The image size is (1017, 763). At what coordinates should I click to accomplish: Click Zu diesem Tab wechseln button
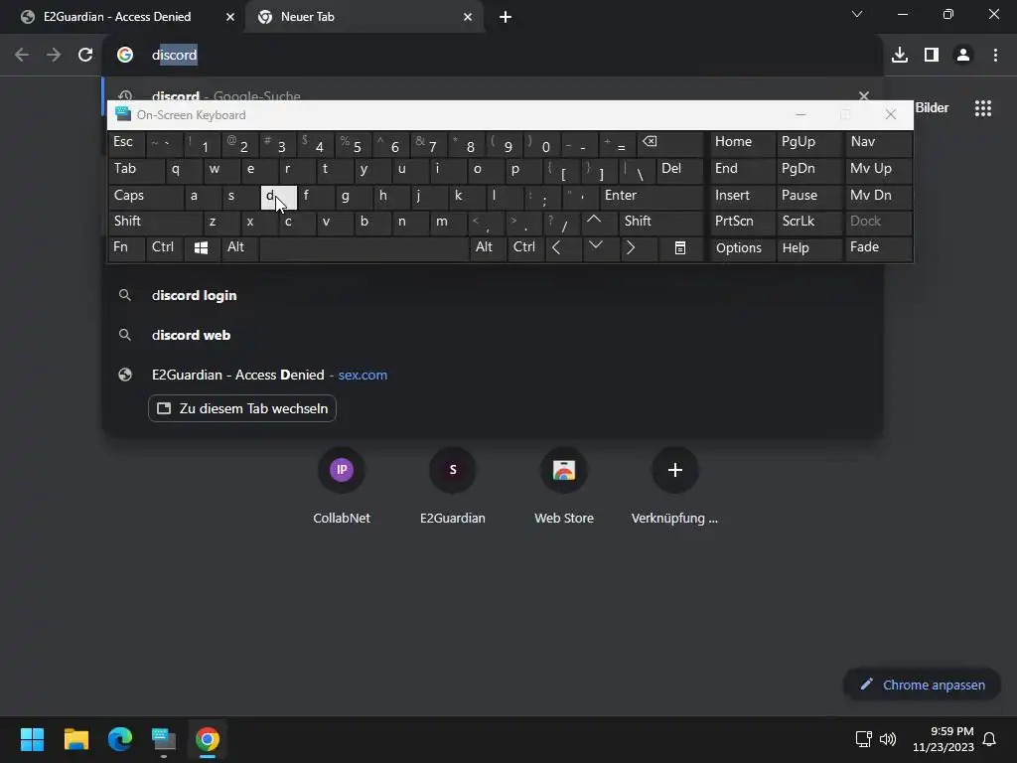(242, 408)
